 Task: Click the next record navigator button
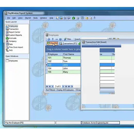coord(63,86)
